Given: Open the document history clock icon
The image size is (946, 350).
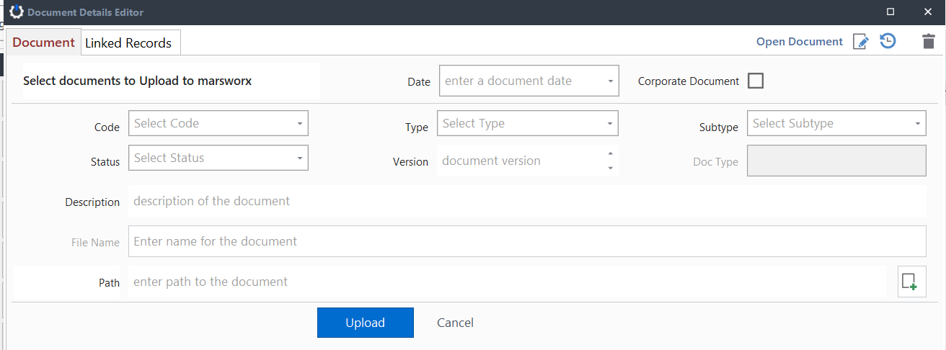Looking at the screenshot, I should pyautogui.click(x=888, y=42).
